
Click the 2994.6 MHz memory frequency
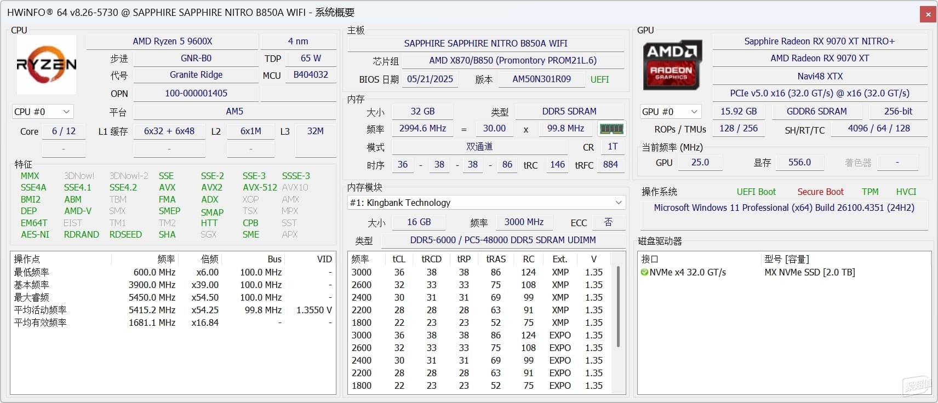tap(422, 128)
